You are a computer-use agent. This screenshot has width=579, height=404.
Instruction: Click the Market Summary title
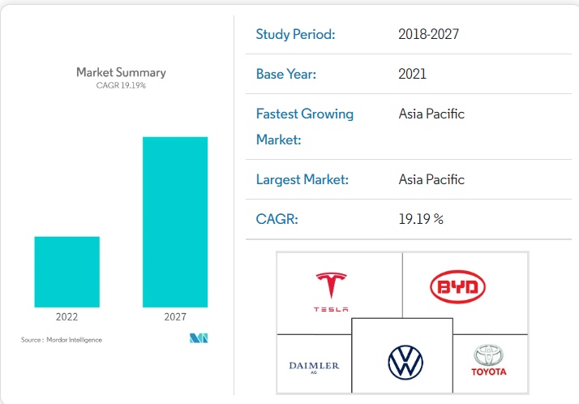[x=121, y=72]
